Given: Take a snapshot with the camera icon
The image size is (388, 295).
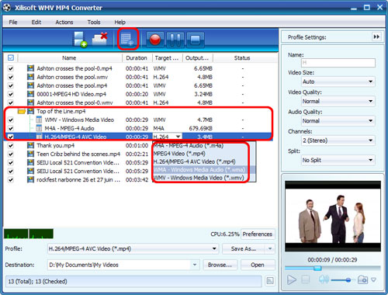Looking at the screenshot, I should (362, 279).
